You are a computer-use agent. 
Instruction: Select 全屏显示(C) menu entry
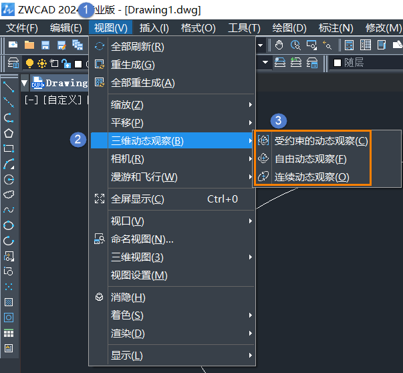(172, 199)
